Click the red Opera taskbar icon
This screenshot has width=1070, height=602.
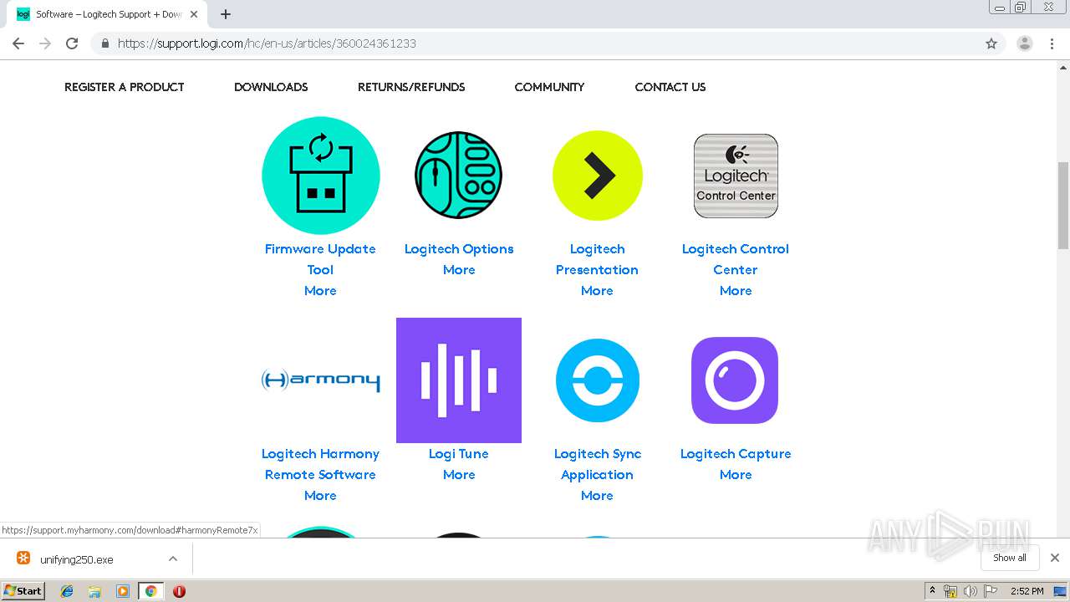tap(179, 591)
